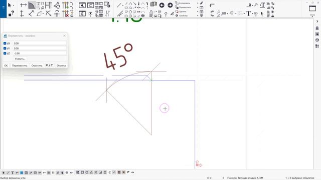Click the grid lines with red X icon

point(66,13)
